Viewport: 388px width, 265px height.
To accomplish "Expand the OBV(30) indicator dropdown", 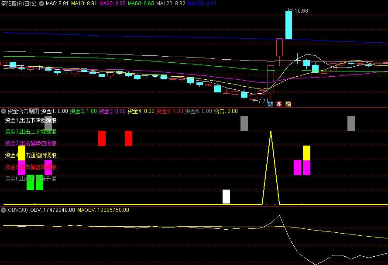I will pyautogui.click(x=3, y=210).
